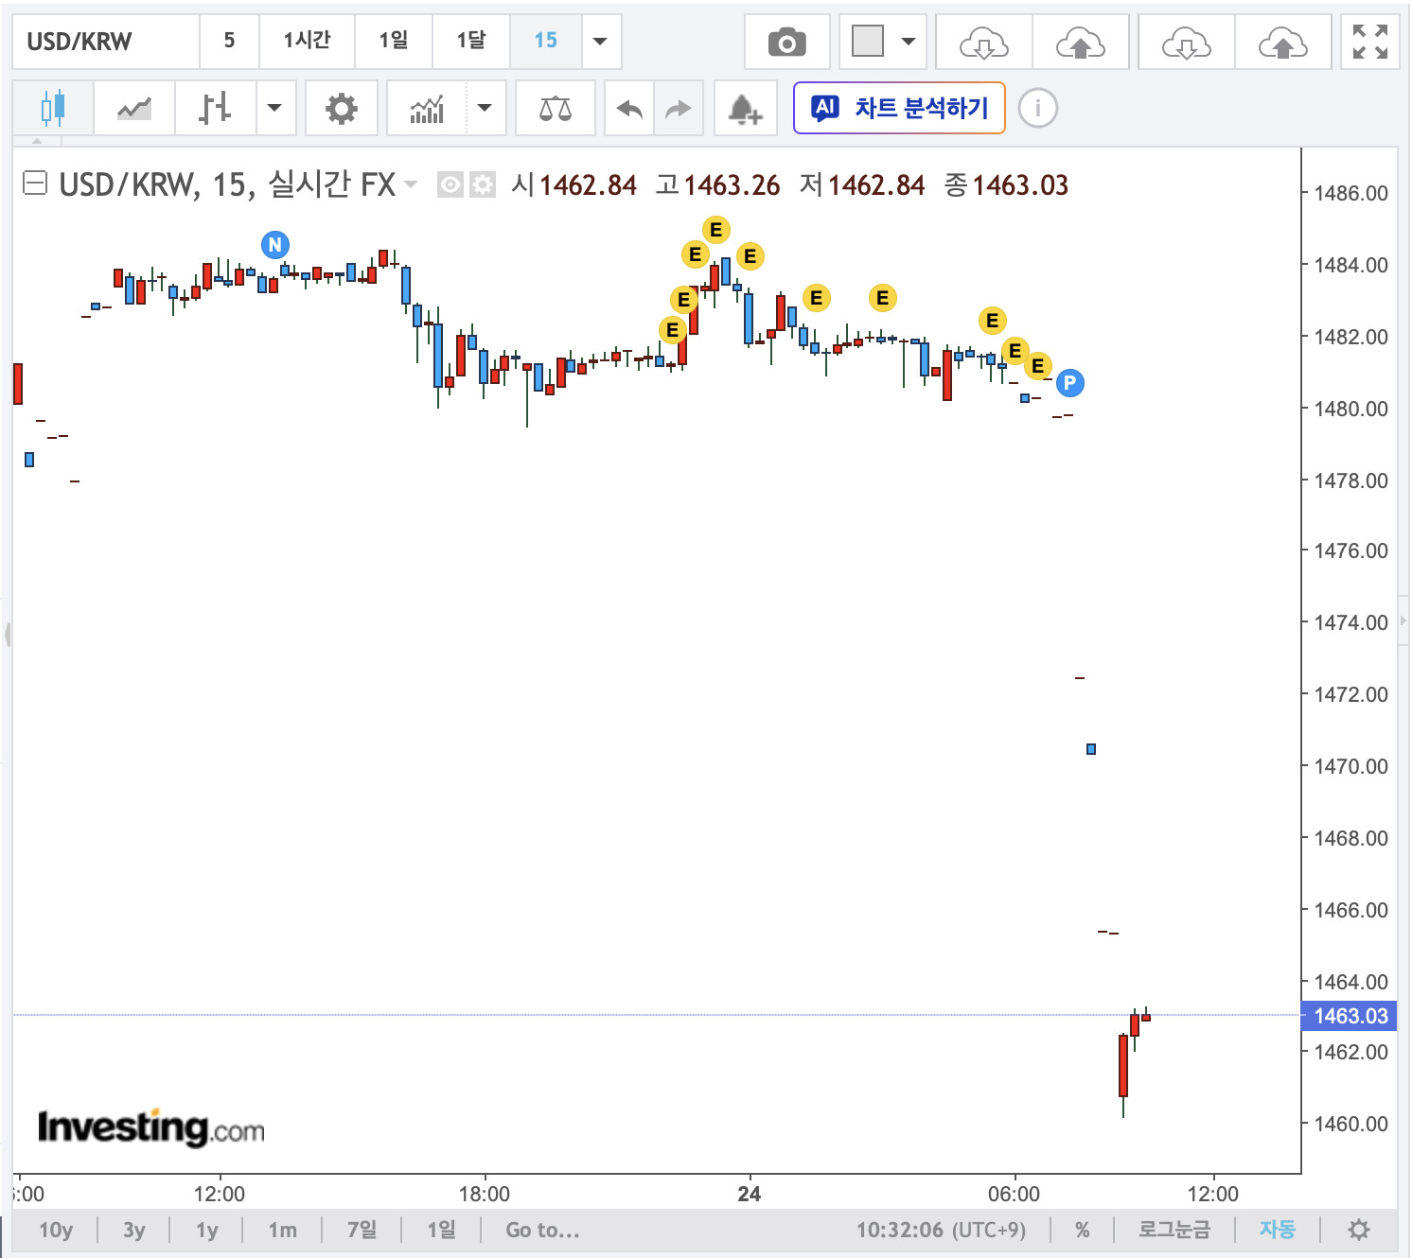Set range to 1m

[x=282, y=1230]
